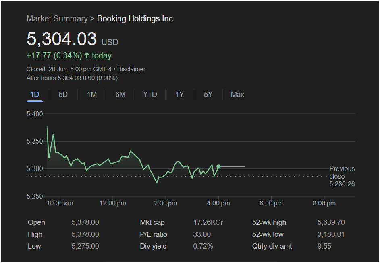This screenshot has width=380, height=263.
Task: Click the 52-wk high value 5,639.70
Action: [331, 222]
